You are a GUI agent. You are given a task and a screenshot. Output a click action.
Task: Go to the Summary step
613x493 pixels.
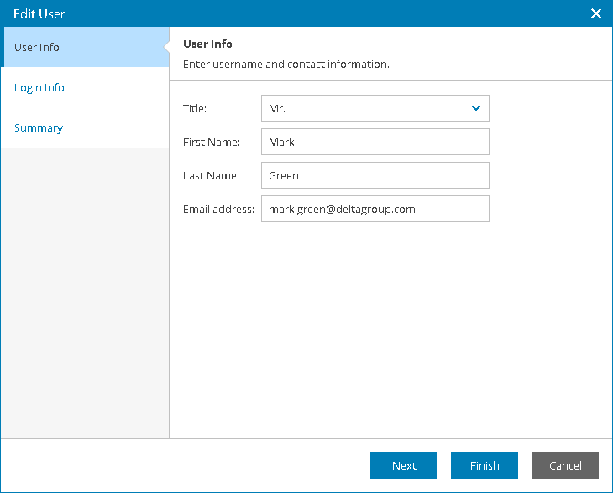tap(39, 127)
